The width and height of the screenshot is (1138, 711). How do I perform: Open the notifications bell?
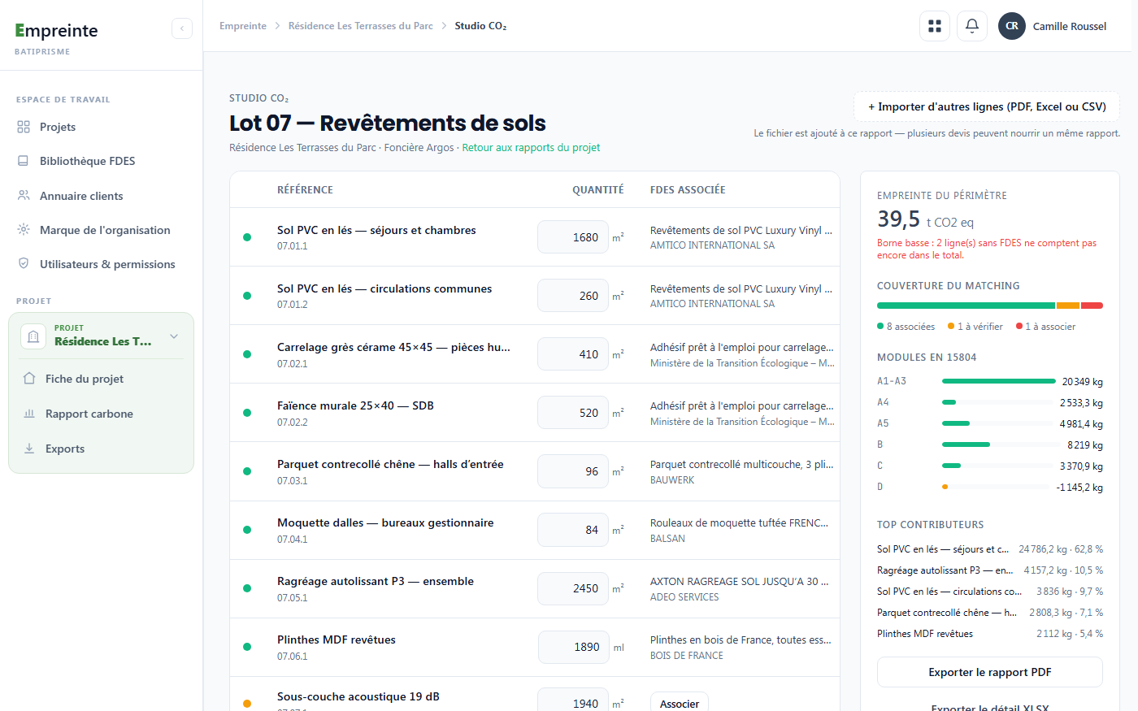coord(972,26)
